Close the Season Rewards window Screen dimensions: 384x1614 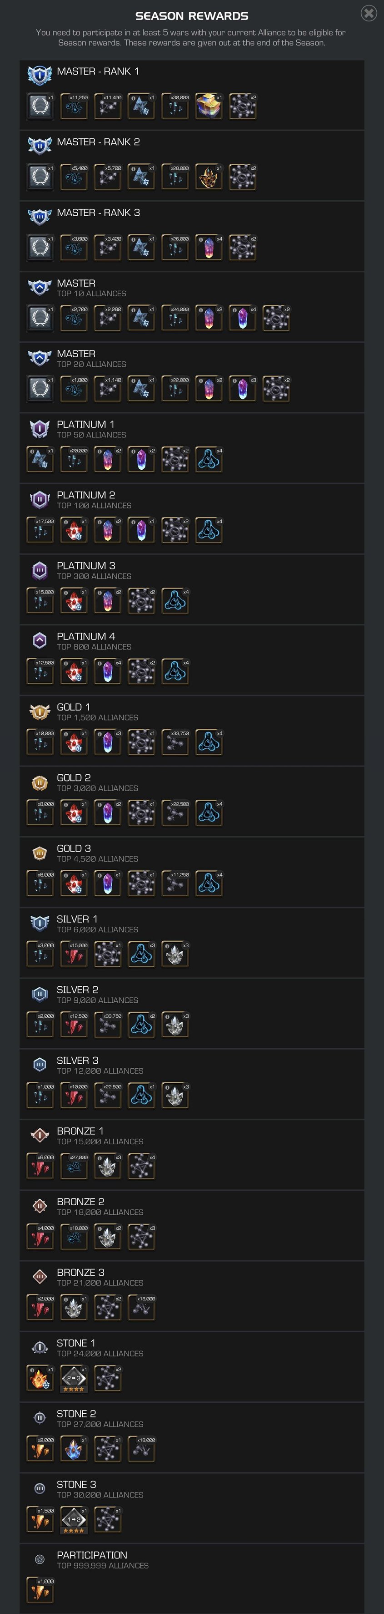tap(369, 13)
